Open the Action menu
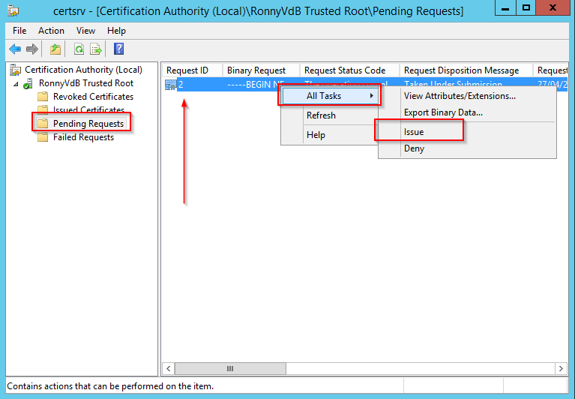575x399 pixels. pyautogui.click(x=51, y=31)
